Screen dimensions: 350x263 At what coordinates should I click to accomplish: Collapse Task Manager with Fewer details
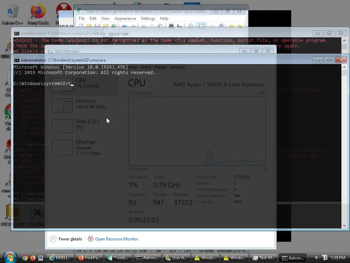[x=66, y=239]
